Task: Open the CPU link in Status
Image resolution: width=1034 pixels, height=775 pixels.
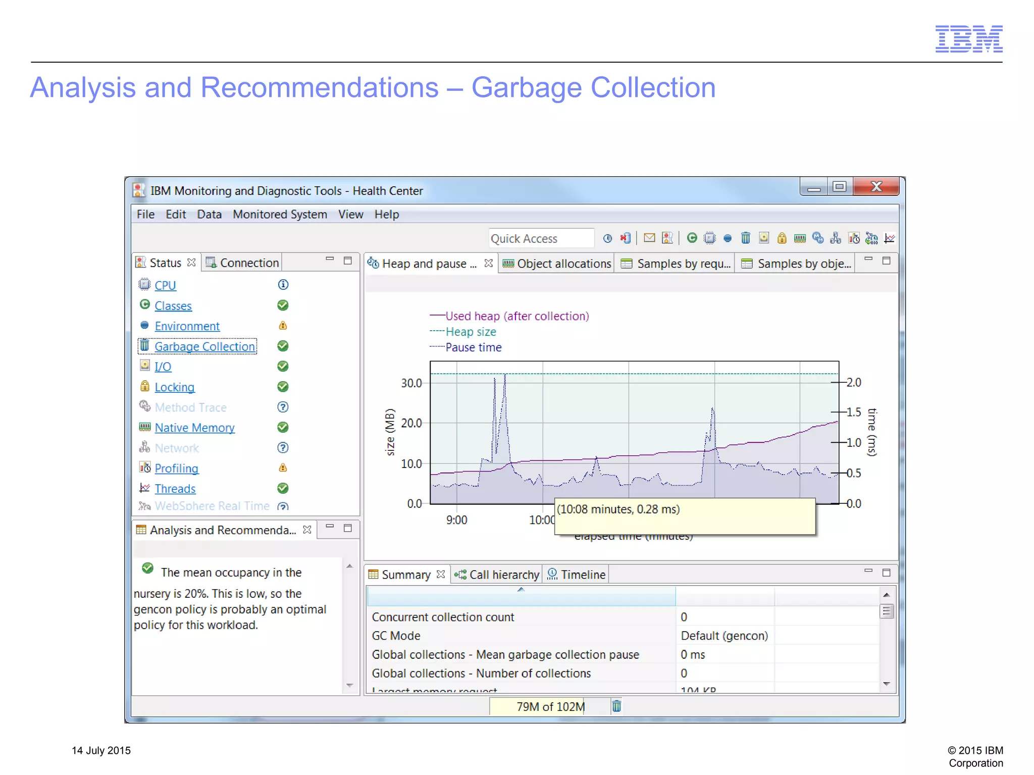Action: click(x=165, y=285)
